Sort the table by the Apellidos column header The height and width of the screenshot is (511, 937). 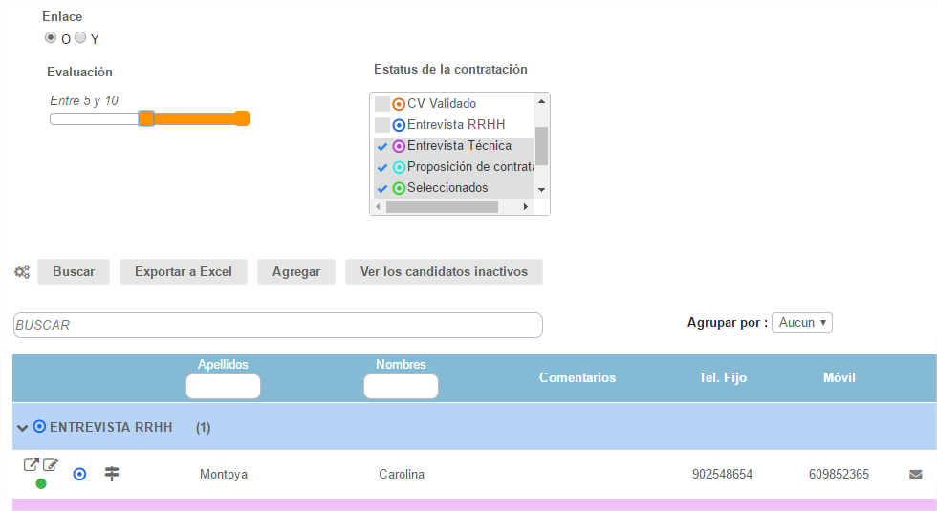223,364
